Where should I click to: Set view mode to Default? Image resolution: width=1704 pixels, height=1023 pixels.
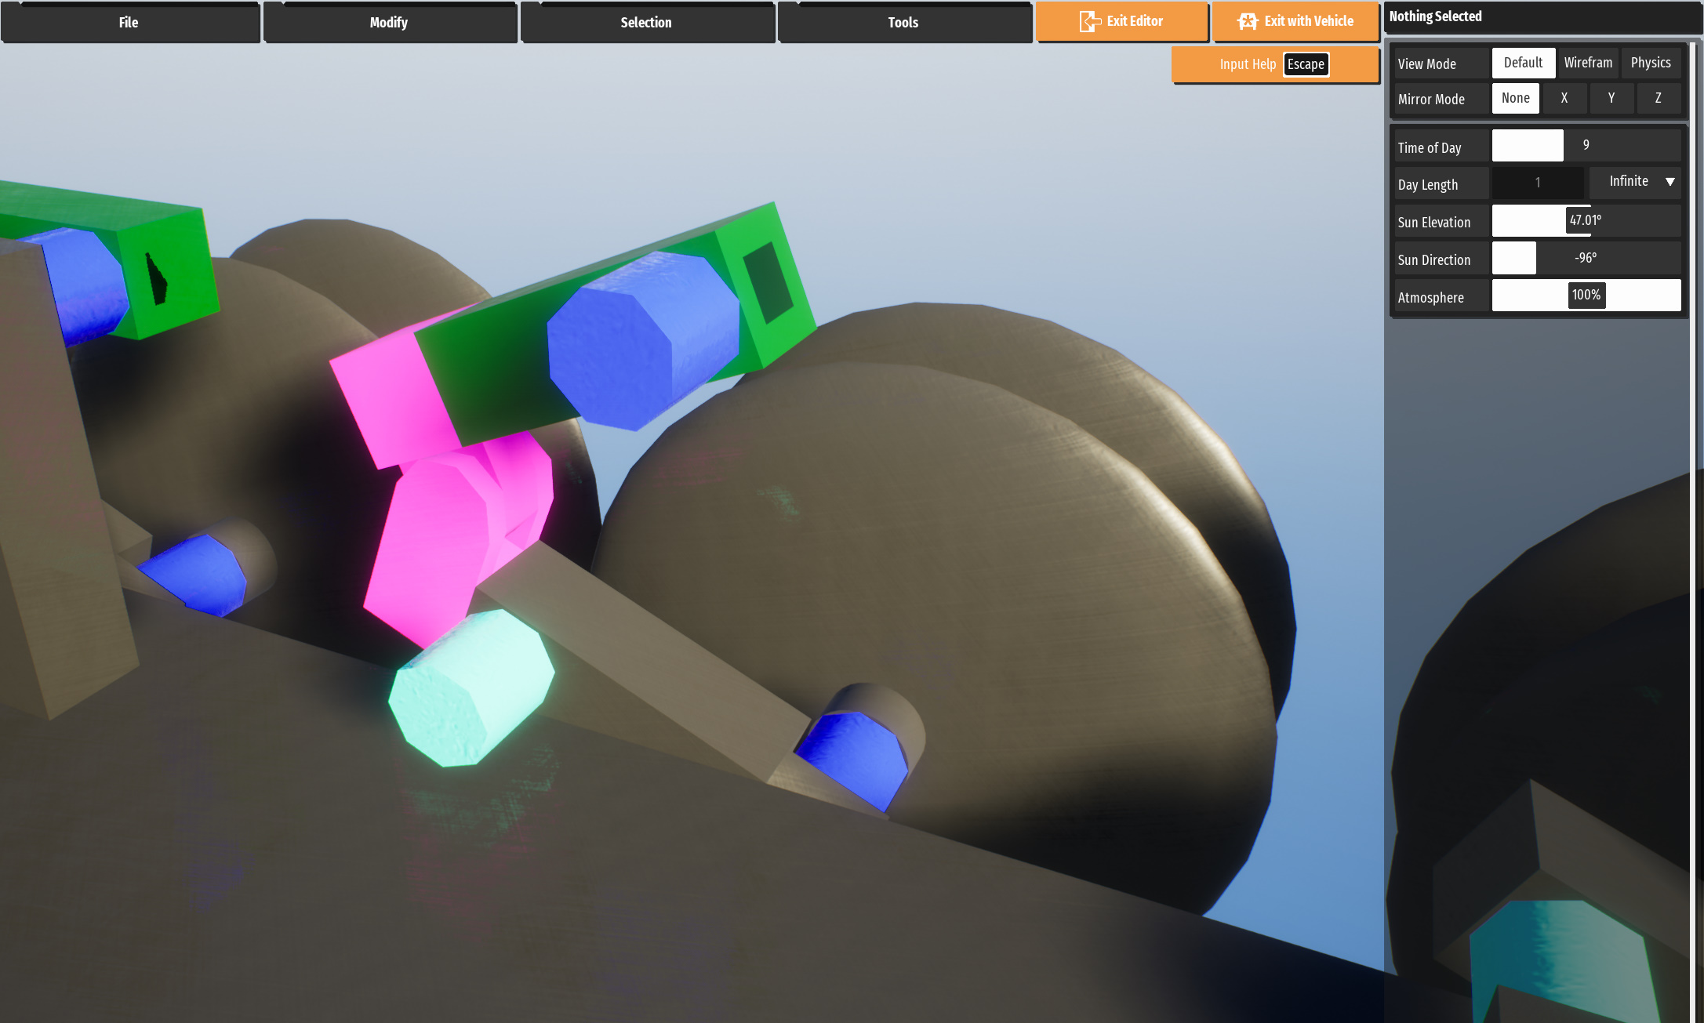pyautogui.click(x=1523, y=63)
